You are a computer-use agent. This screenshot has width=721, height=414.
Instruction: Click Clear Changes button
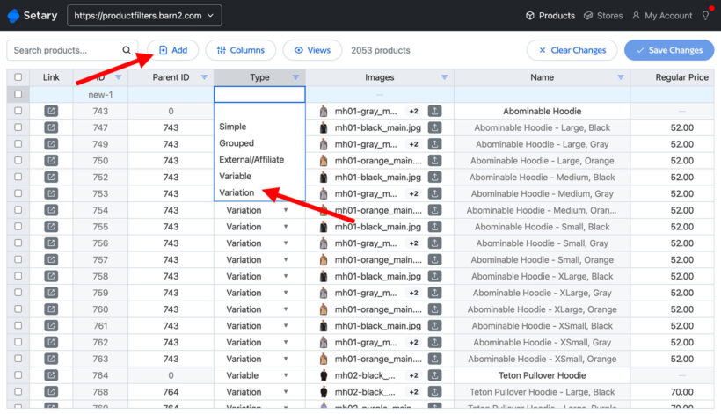click(572, 50)
